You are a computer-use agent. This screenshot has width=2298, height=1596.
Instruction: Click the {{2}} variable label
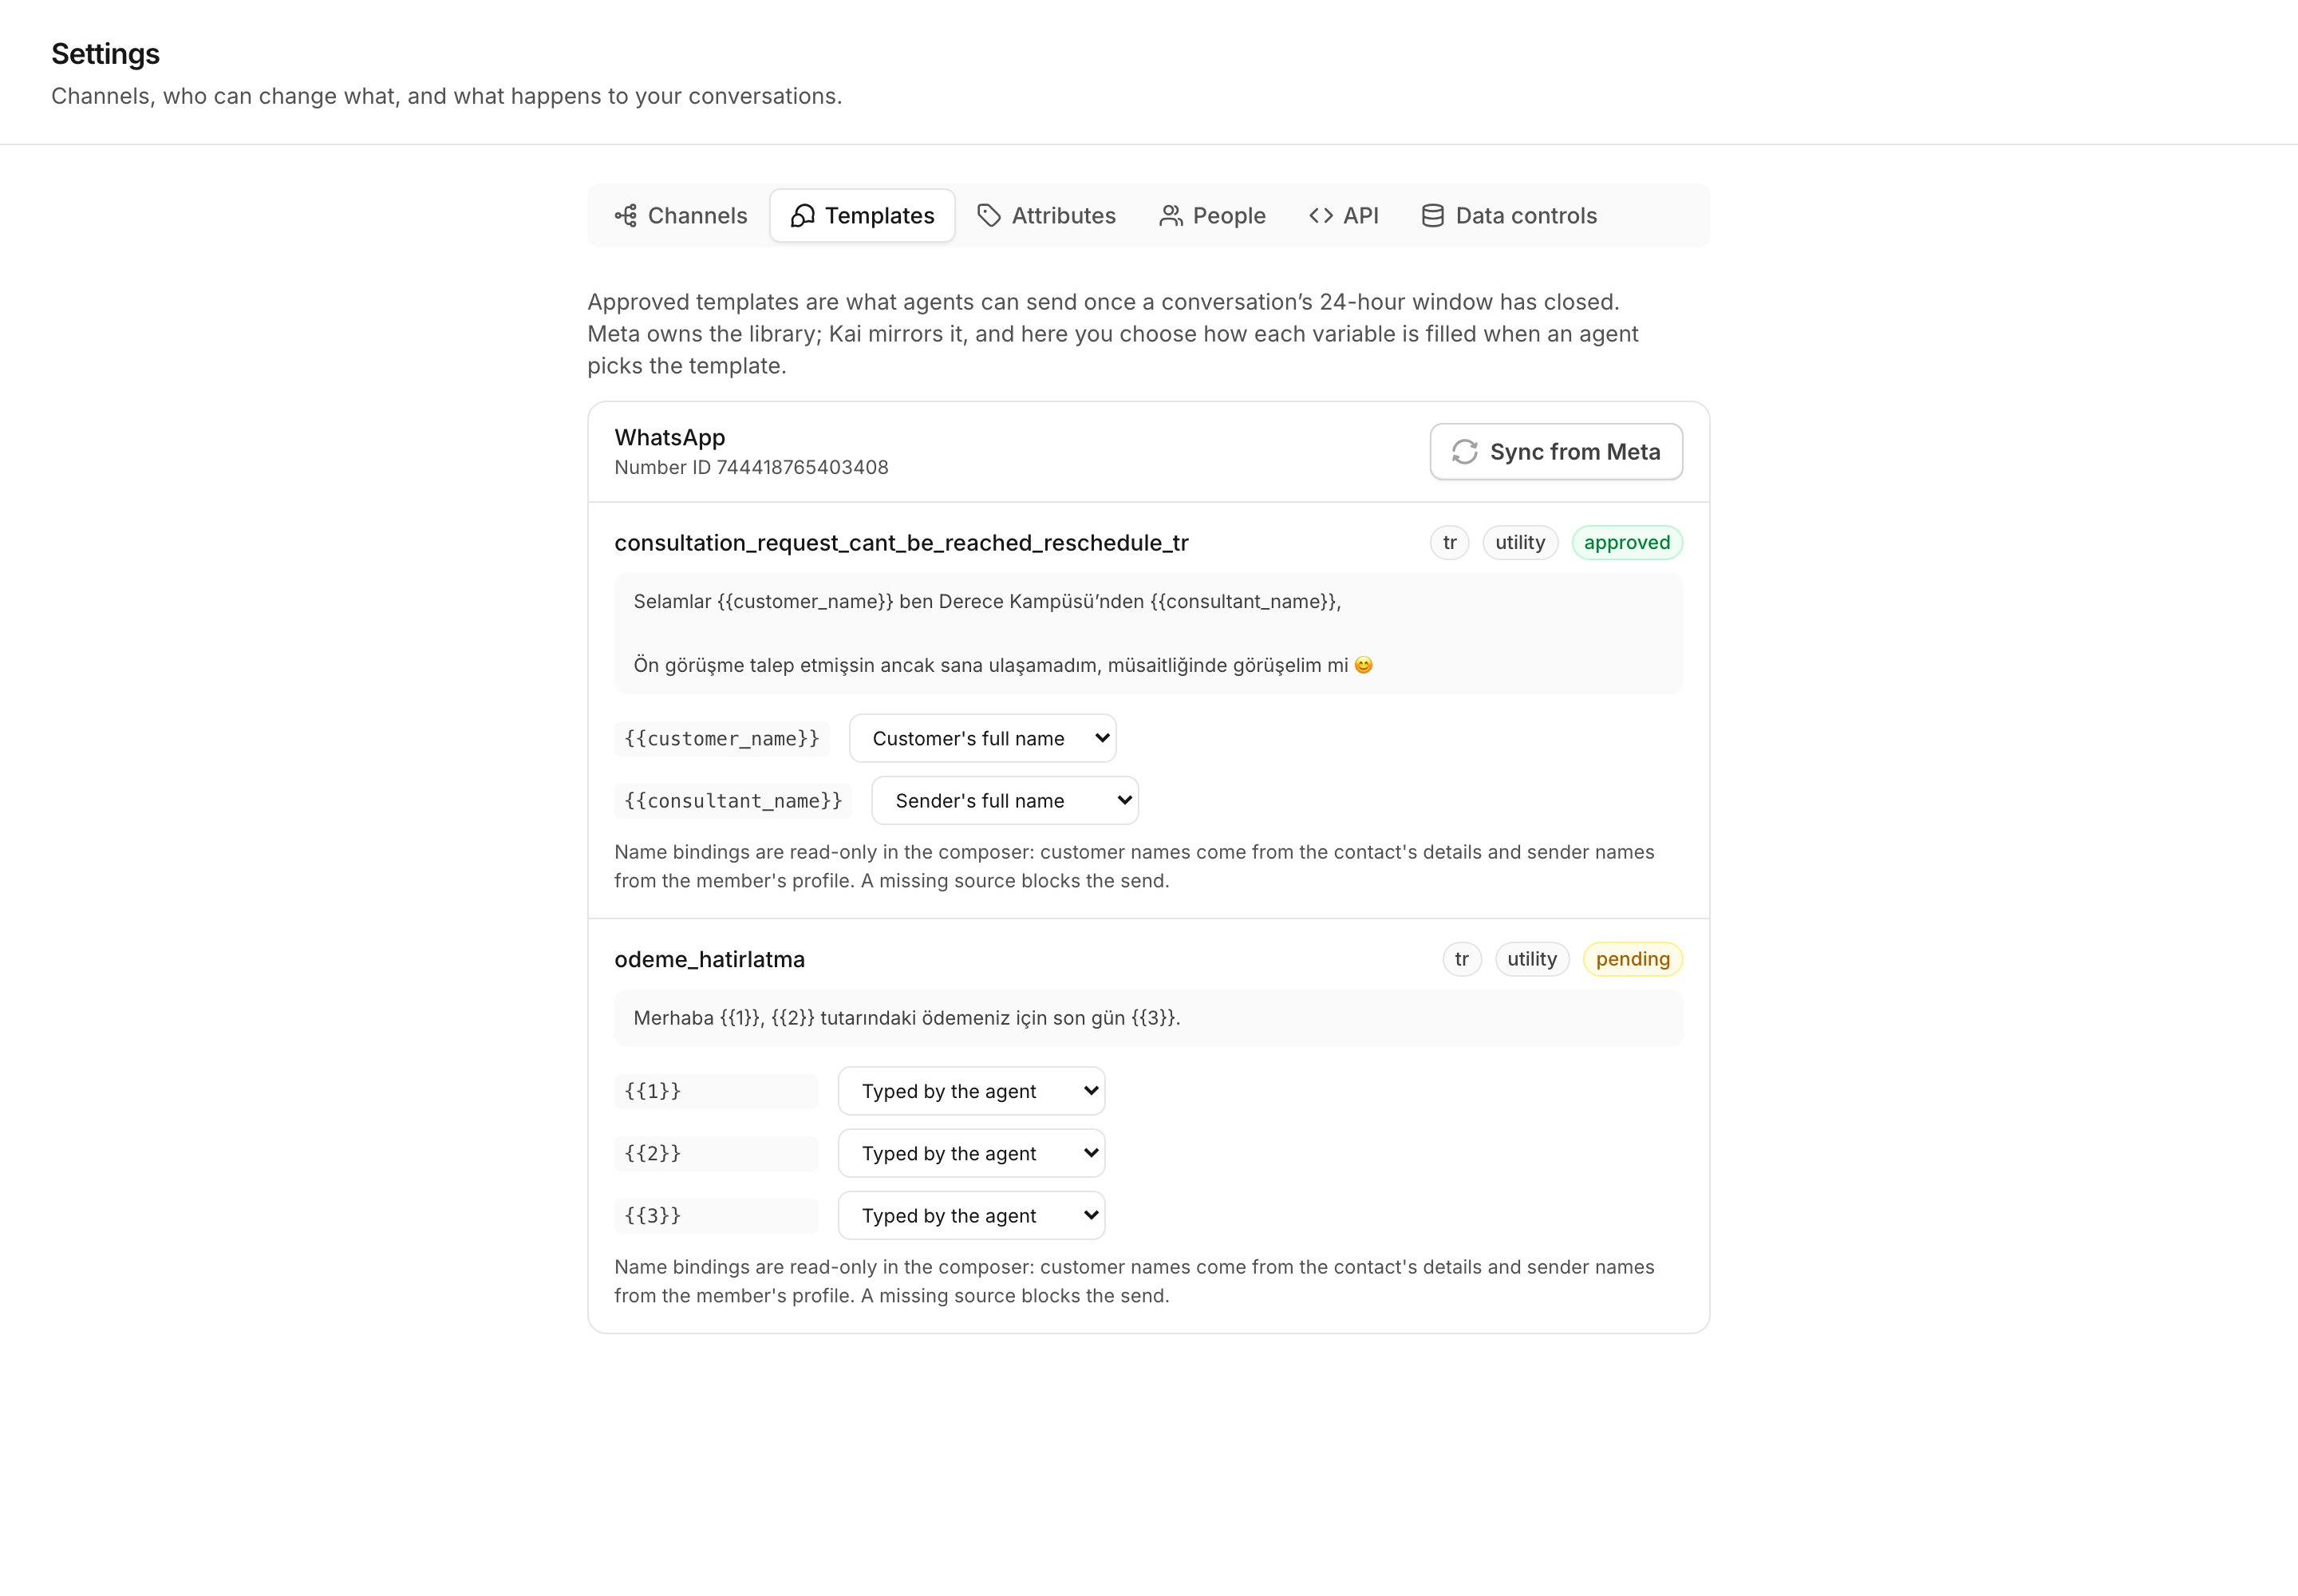pyautogui.click(x=716, y=1153)
